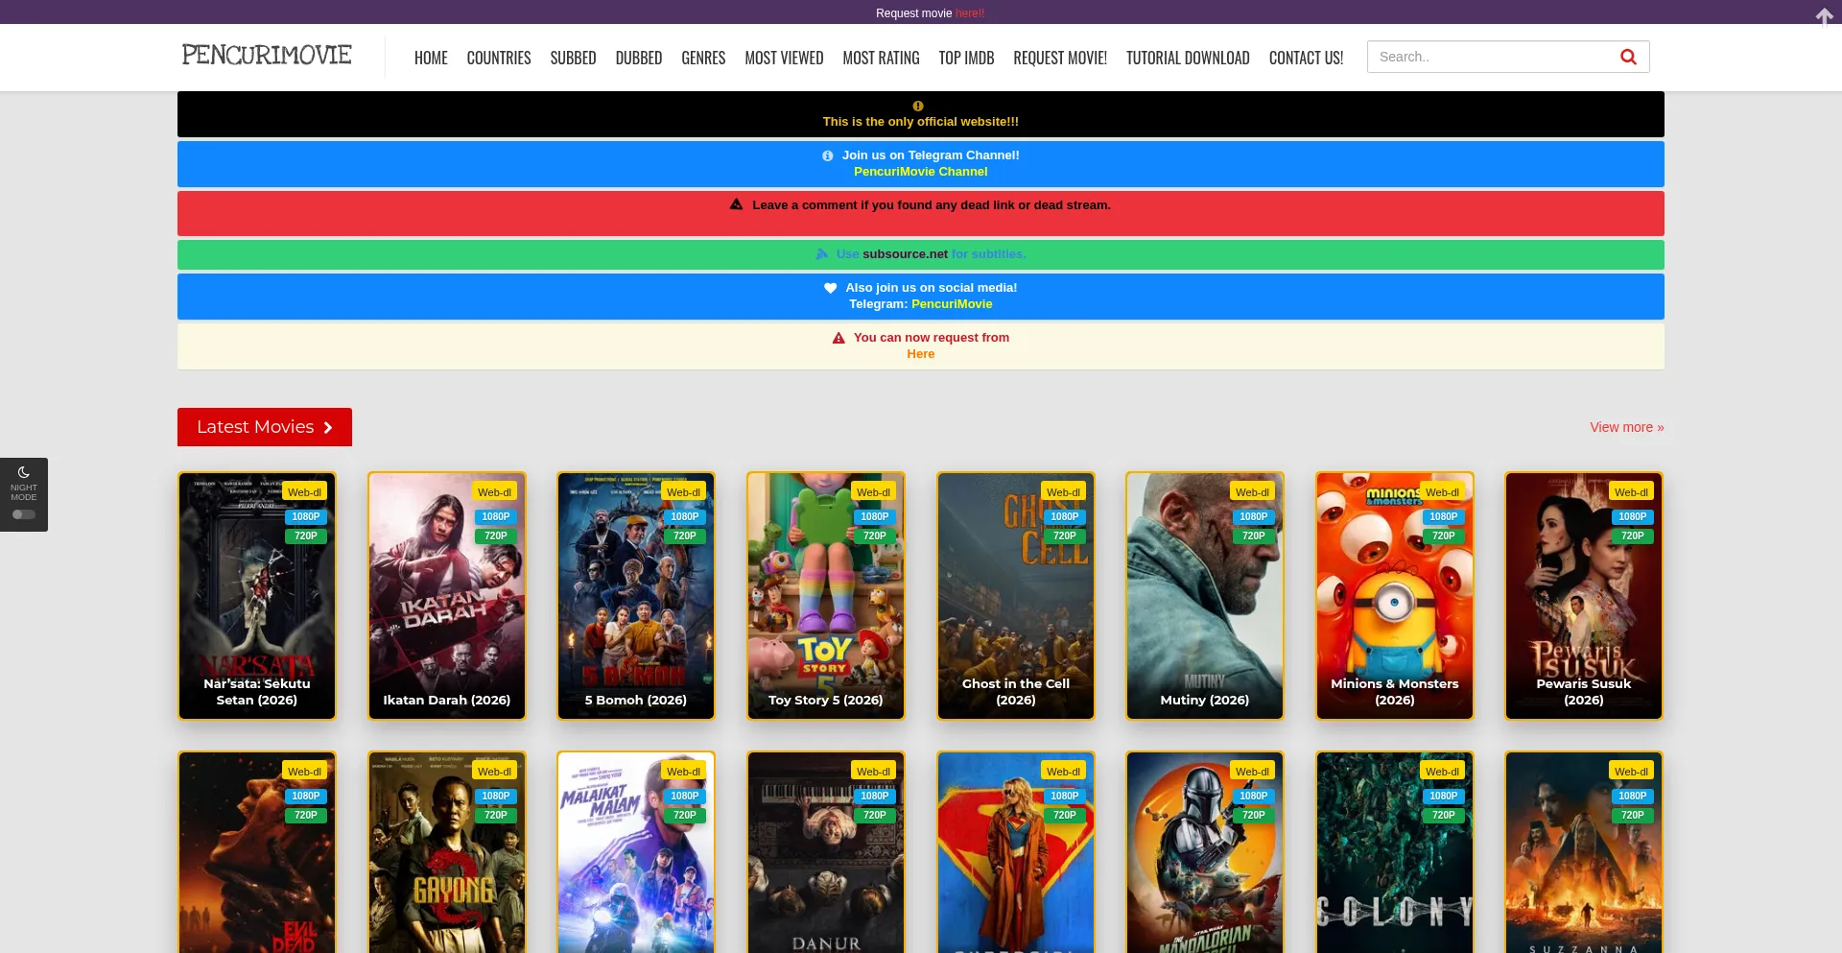
Task: Click the Latest Movies button
Action: point(265,427)
